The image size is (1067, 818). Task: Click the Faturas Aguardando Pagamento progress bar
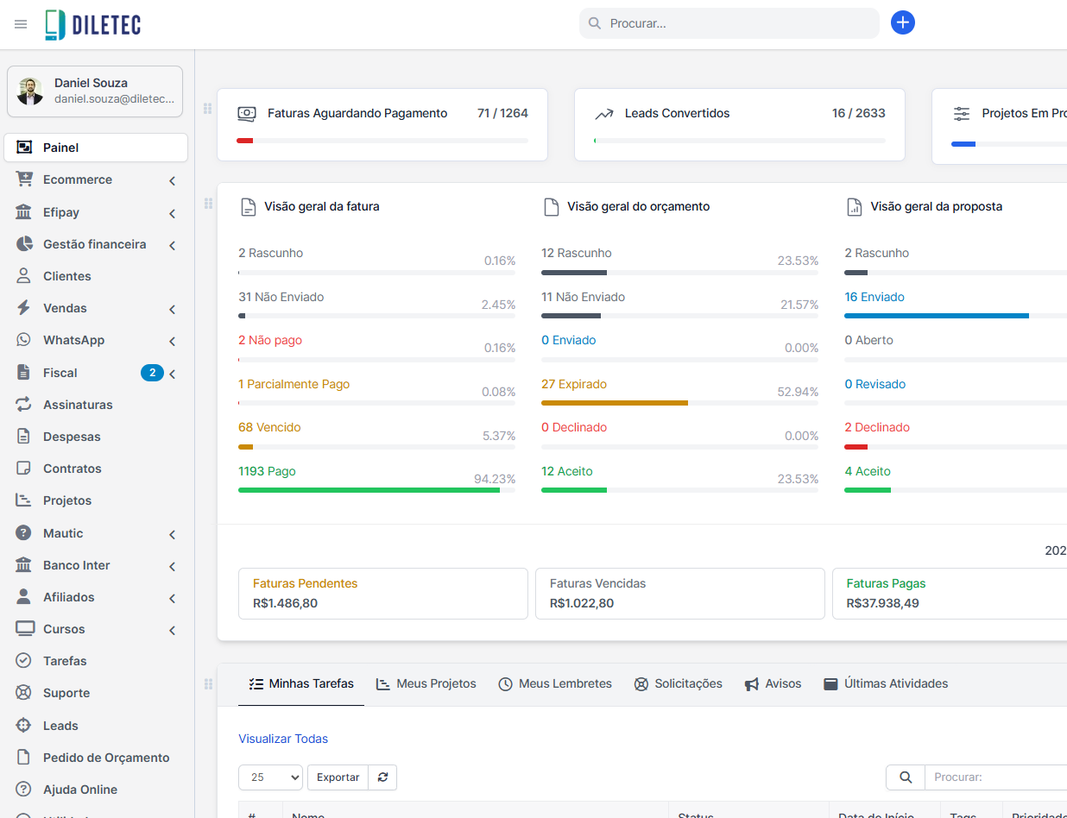click(x=382, y=141)
